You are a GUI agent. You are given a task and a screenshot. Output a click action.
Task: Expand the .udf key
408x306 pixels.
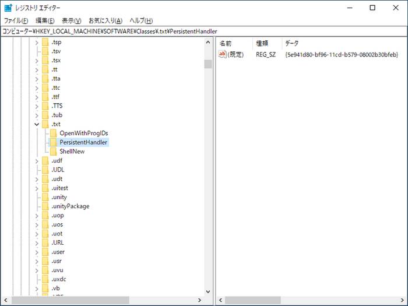[x=37, y=161]
